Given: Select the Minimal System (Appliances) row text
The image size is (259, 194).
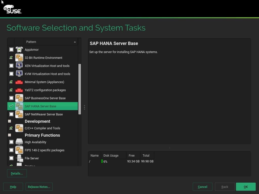Looking at the screenshot, I should (x=45, y=82).
